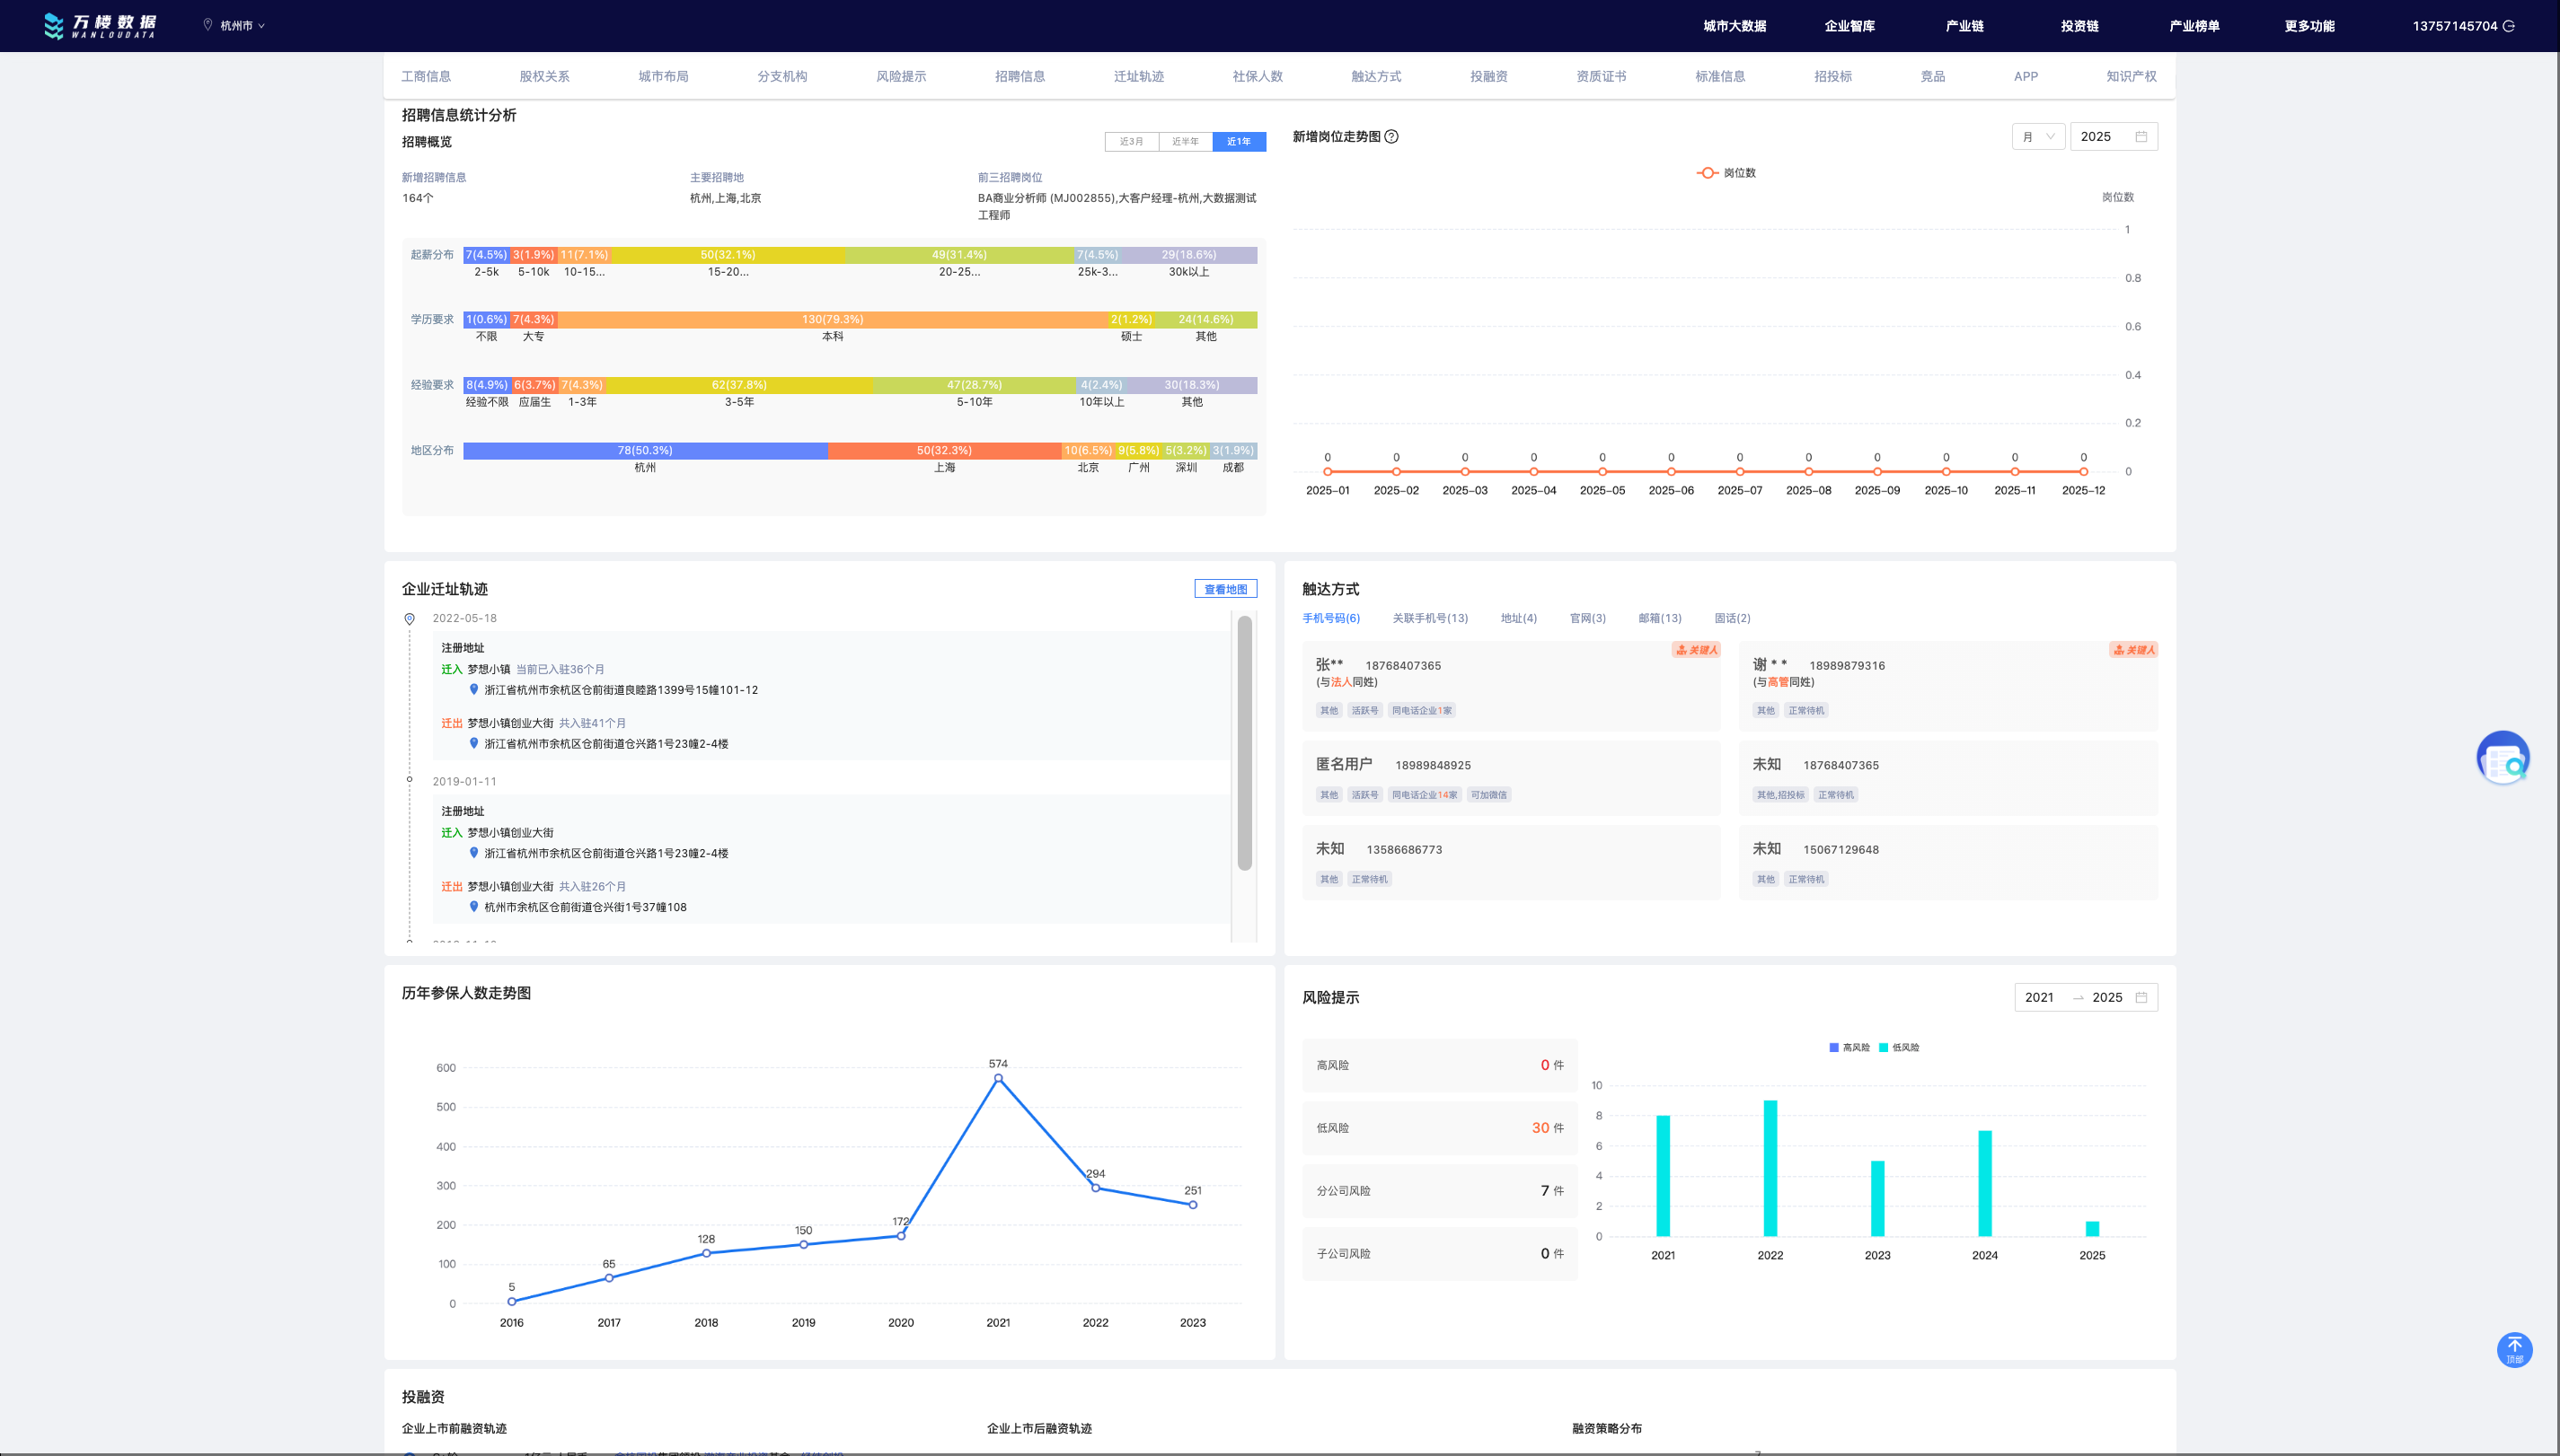2560x1456 pixels.
Task: Click the location pin icon beside 杭州市
Action: point(208,25)
